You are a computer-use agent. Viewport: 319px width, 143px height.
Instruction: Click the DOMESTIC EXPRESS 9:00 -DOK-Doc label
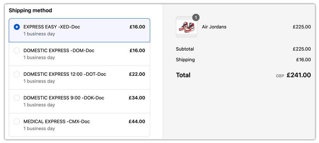point(64,98)
